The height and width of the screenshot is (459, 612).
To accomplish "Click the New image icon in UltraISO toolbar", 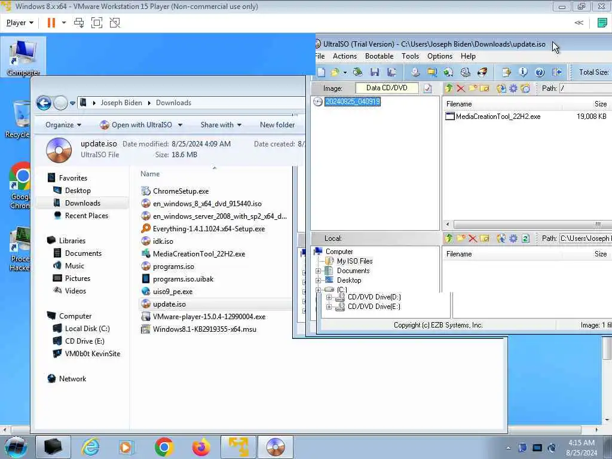I will click(x=321, y=72).
